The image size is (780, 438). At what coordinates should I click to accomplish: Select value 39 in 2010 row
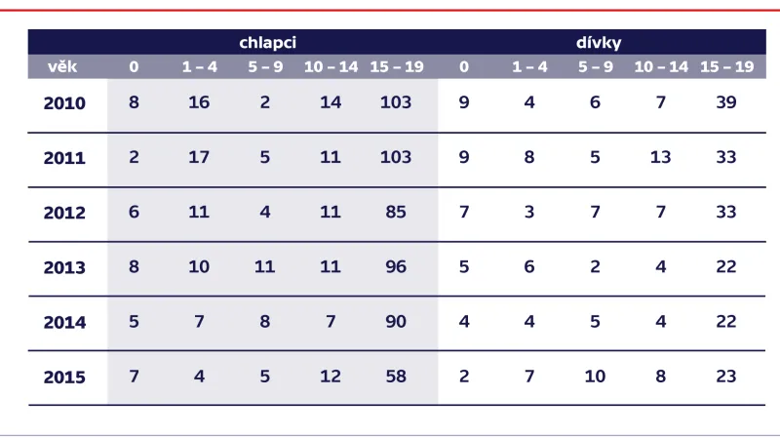(x=725, y=102)
